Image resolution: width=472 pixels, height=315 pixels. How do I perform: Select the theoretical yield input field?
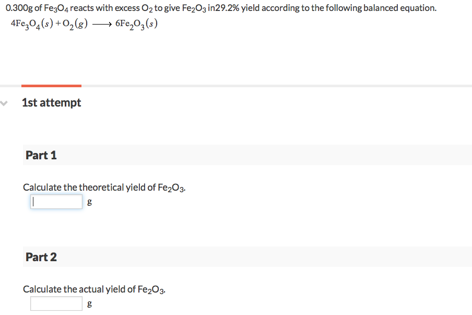point(56,201)
